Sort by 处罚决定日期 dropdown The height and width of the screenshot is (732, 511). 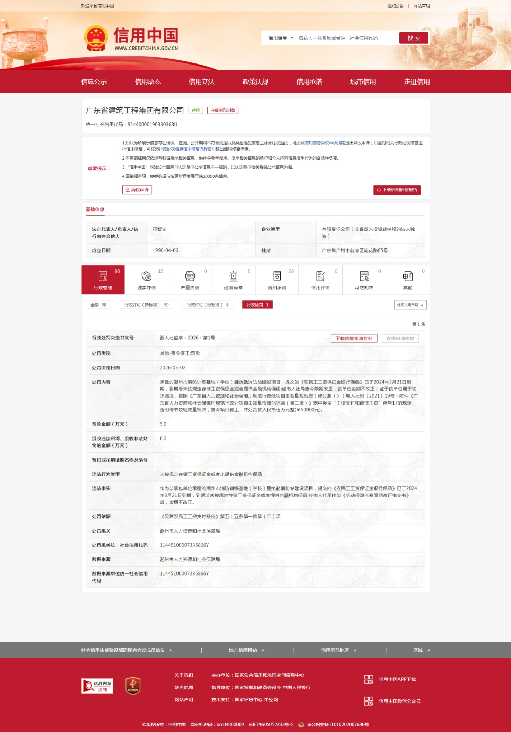pos(410,305)
